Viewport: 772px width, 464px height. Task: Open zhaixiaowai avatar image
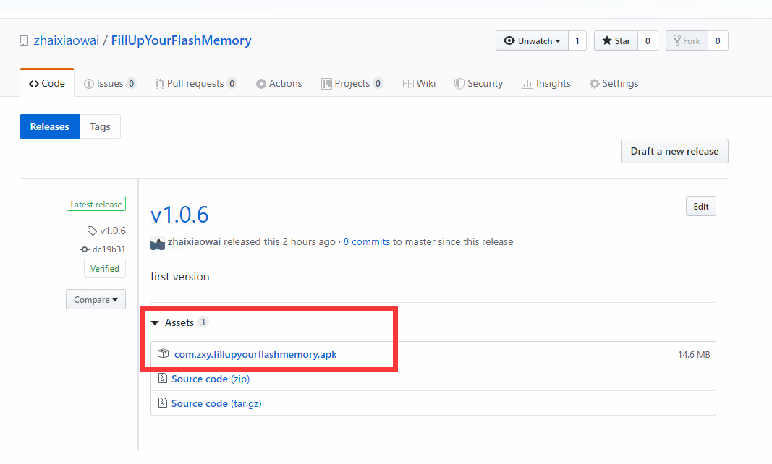coord(158,243)
